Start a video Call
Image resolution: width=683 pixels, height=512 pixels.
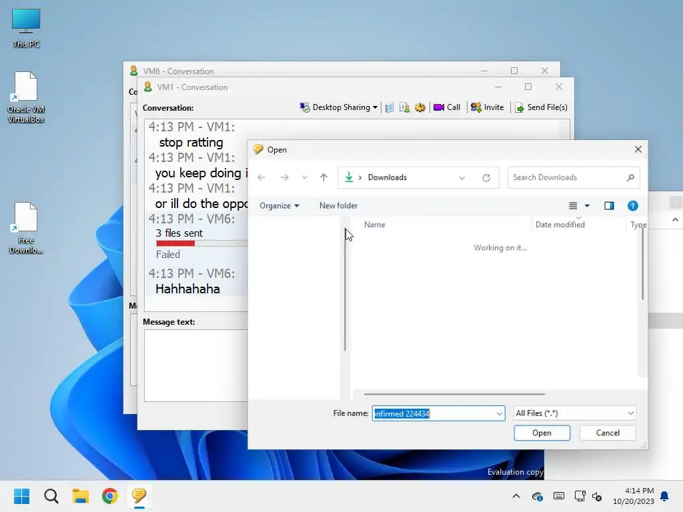pos(447,107)
